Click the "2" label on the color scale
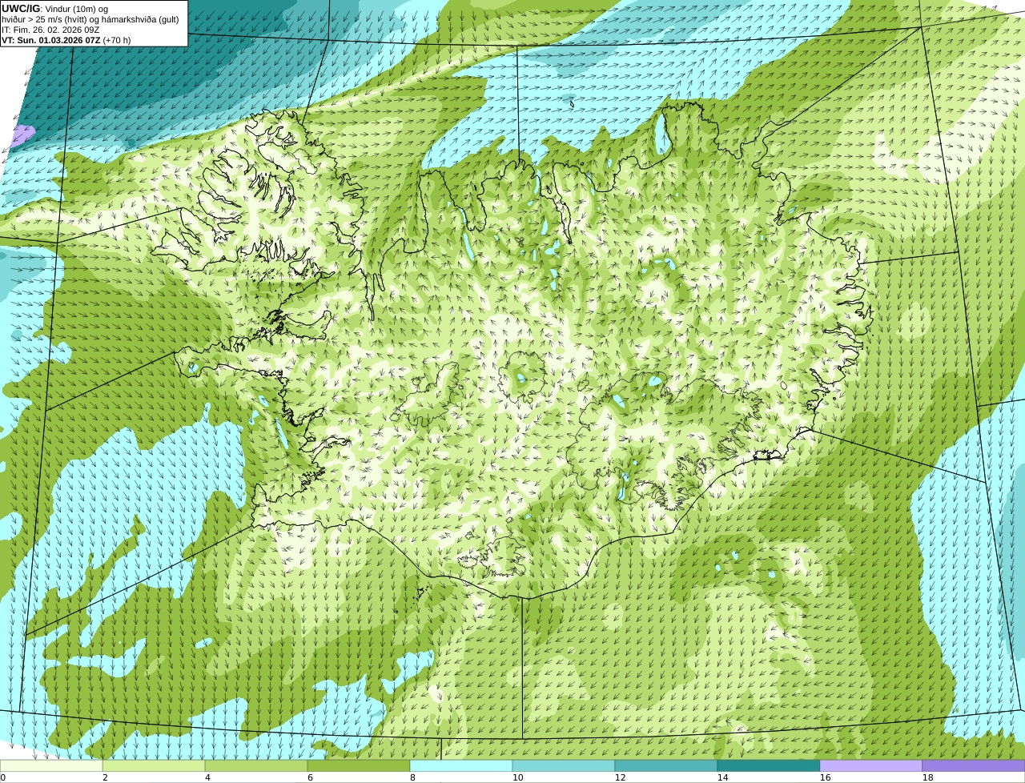This screenshot has width=1025, height=783. (x=105, y=777)
